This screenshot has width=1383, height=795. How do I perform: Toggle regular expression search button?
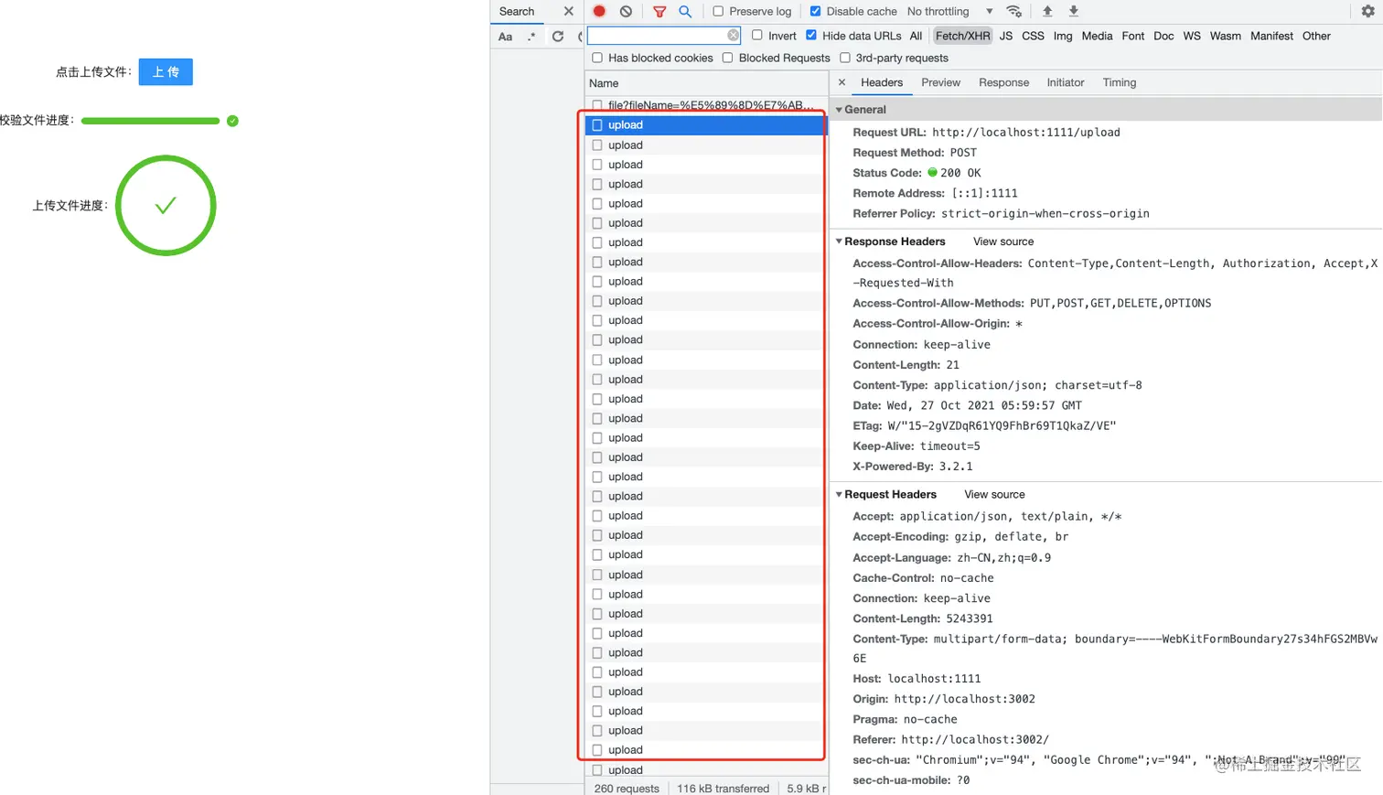[531, 37]
